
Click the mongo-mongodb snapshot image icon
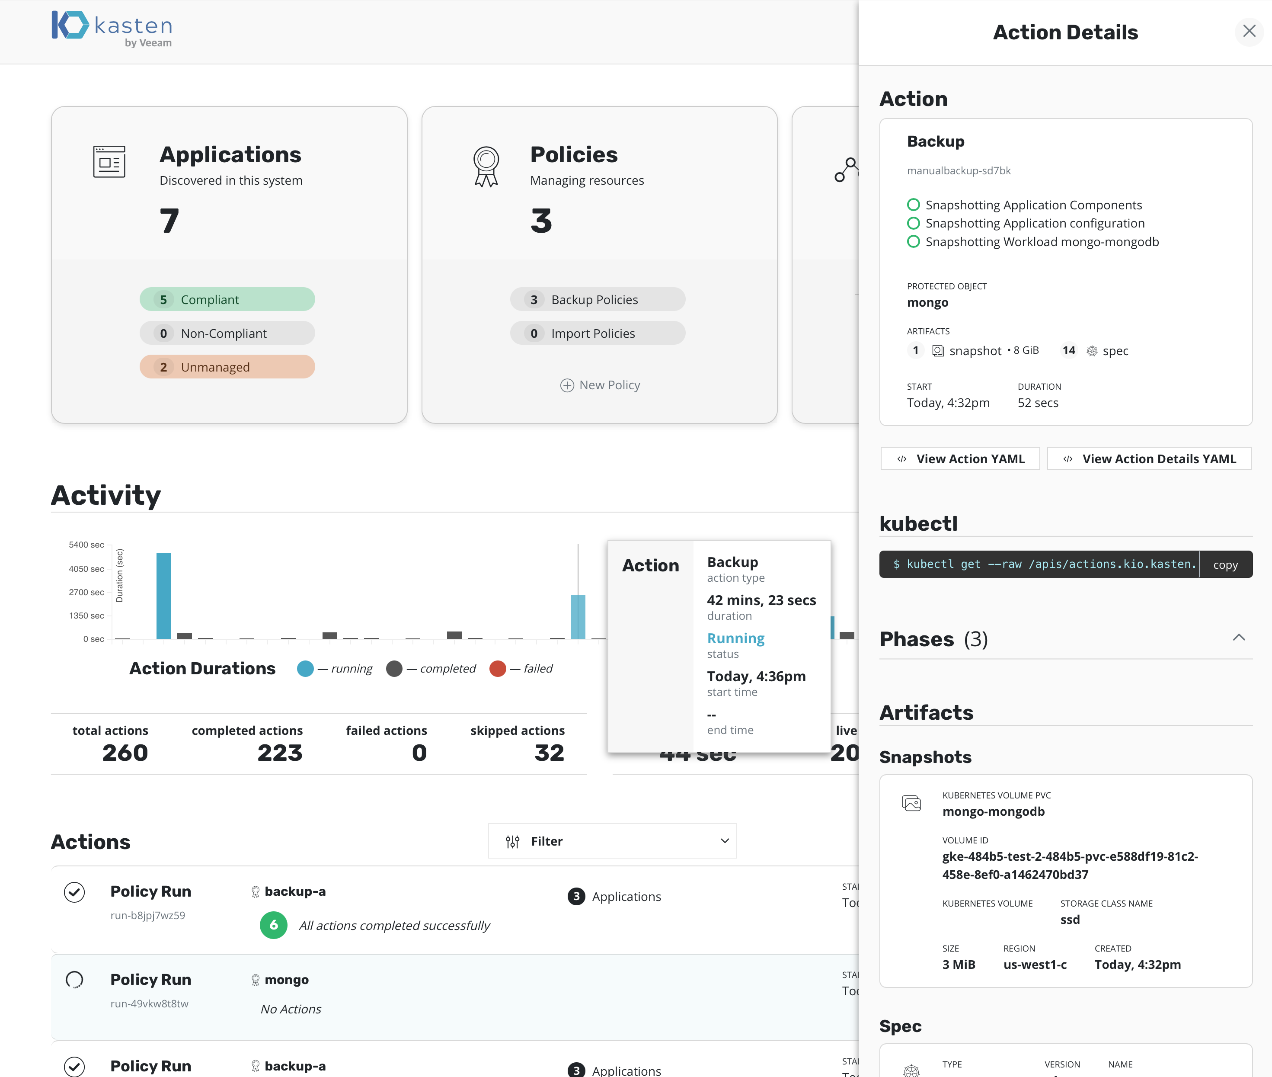pyautogui.click(x=911, y=803)
